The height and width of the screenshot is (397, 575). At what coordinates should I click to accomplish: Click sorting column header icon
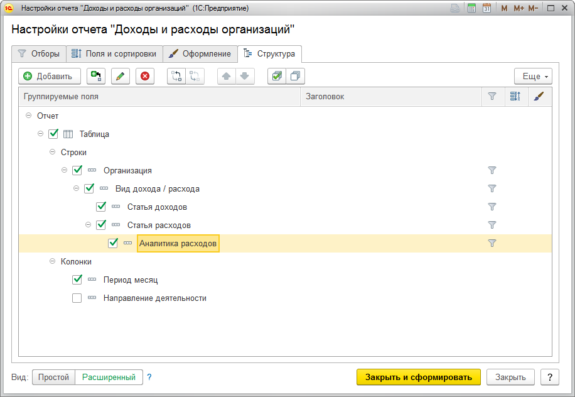click(515, 97)
